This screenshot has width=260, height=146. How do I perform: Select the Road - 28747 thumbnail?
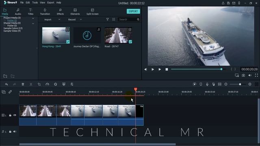click(118, 35)
